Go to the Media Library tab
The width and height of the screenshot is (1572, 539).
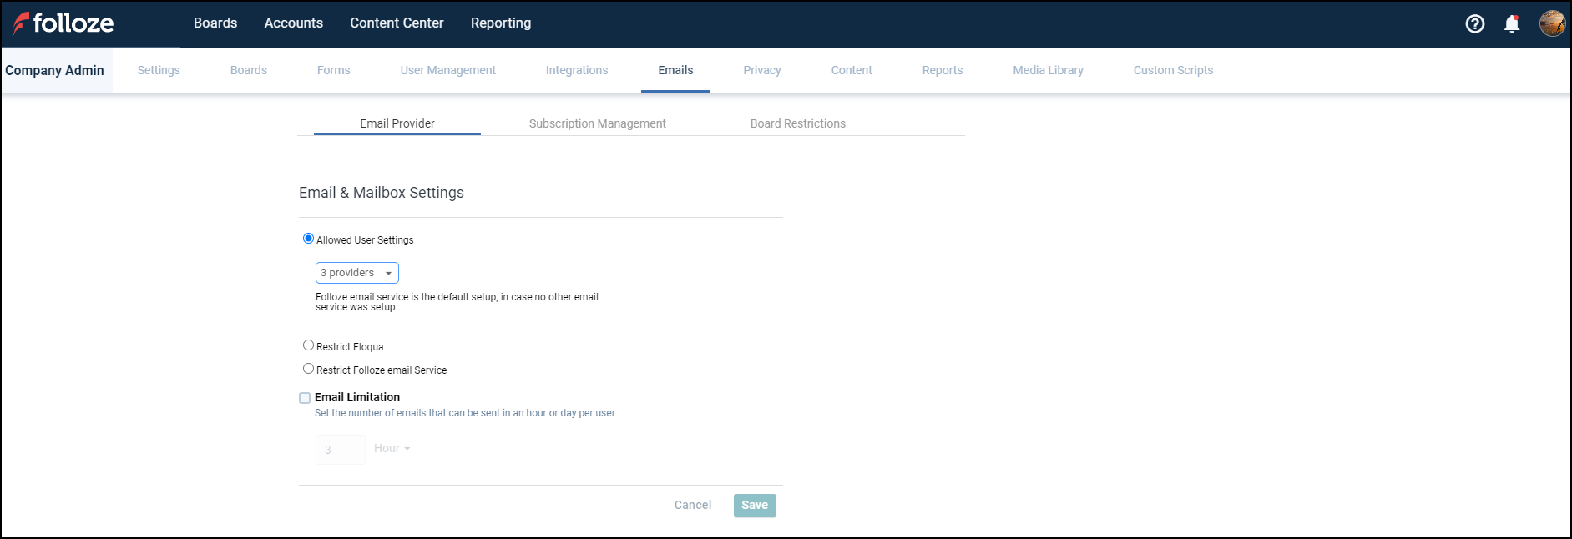pyautogui.click(x=1048, y=71)
